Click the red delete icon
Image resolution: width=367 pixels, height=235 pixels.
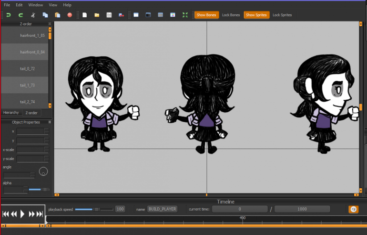tap(70, 15)
